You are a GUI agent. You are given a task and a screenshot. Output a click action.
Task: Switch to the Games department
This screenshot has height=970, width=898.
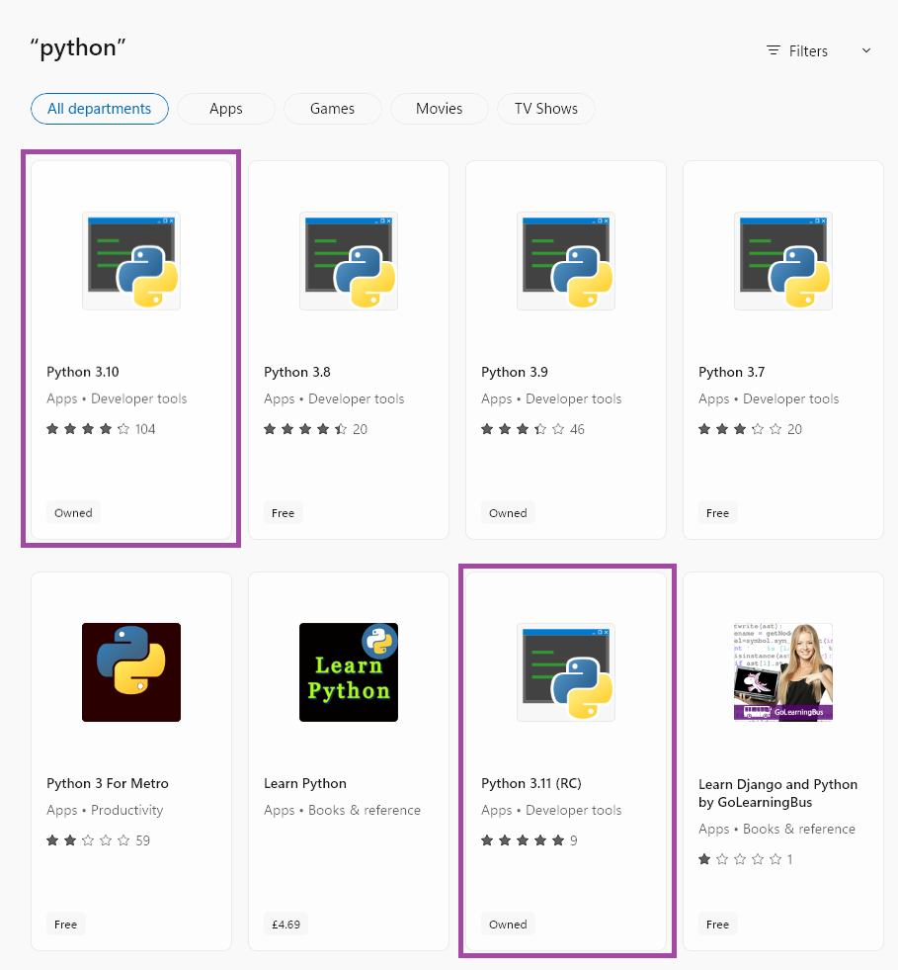coord(332,109)
